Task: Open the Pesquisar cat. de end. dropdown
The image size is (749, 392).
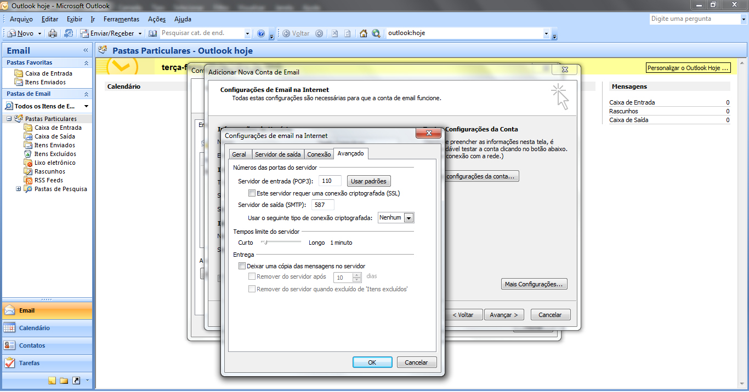Action: [248, 34]
